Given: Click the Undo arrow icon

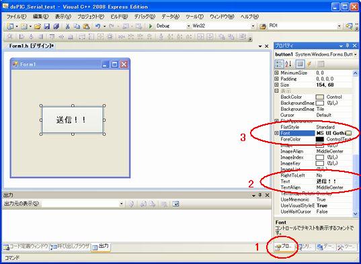Looking at the screenshot, I should tap(98, 26).
